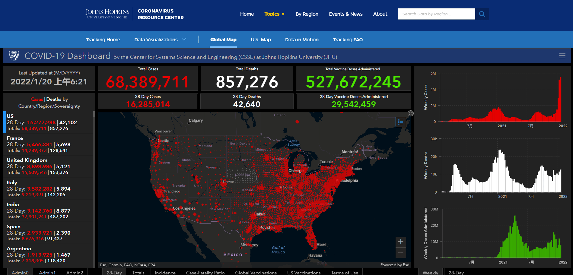This screenshot has height=275, width=573.
Task: Click the Search Data by Region field
Action: point(436,14)
